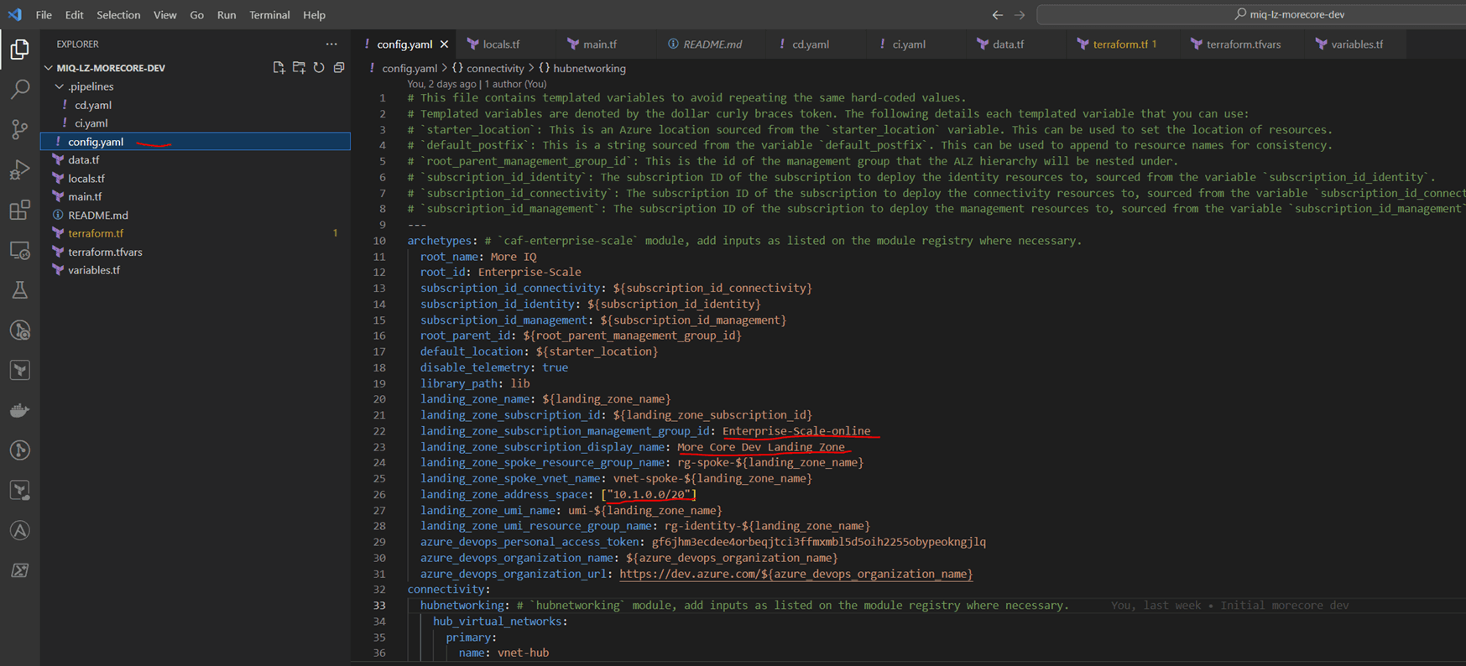Open the Extensions view
This screenshot has width=1466, height=666.
click(x=20, y=210)
